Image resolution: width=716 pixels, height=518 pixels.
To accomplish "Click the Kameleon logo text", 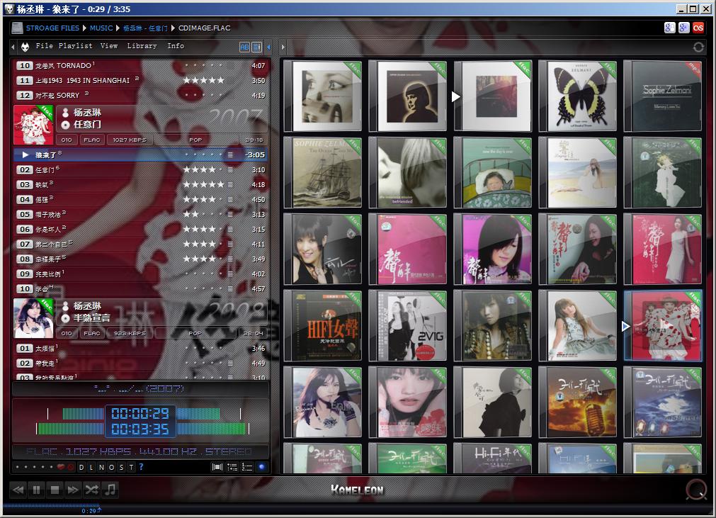I will 357,490.
